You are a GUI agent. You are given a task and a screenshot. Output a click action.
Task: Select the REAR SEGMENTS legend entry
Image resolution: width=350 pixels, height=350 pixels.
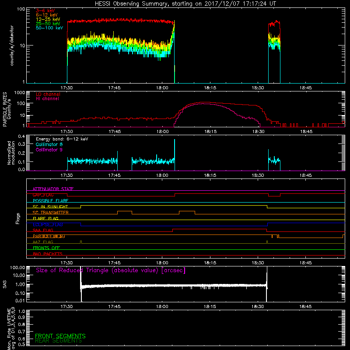pos(59,341)
